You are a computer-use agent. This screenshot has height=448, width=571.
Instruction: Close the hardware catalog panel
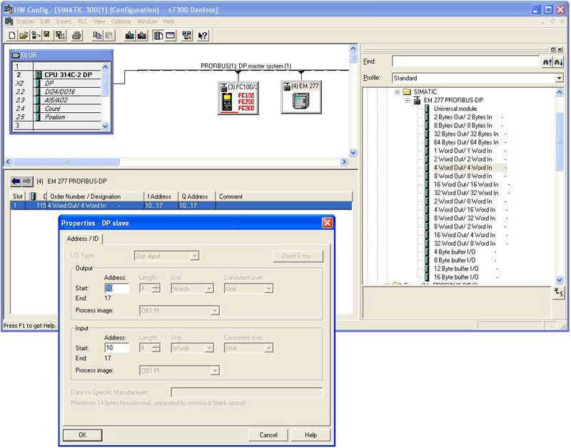[x=560, y=49]
